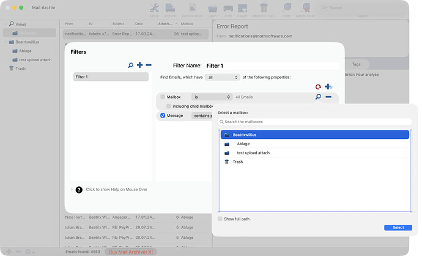The width and height of the screenshot is (422, 256).
Task: Uncheck the Message property checkbox
Action: [x=163, y=115]
